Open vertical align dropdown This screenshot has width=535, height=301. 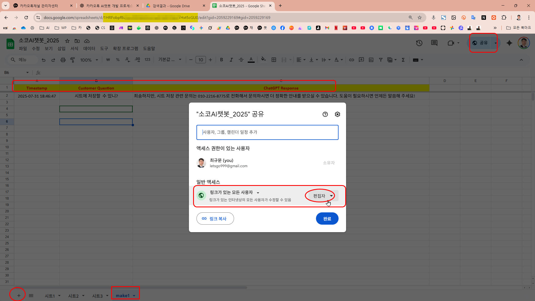[313, 60]
